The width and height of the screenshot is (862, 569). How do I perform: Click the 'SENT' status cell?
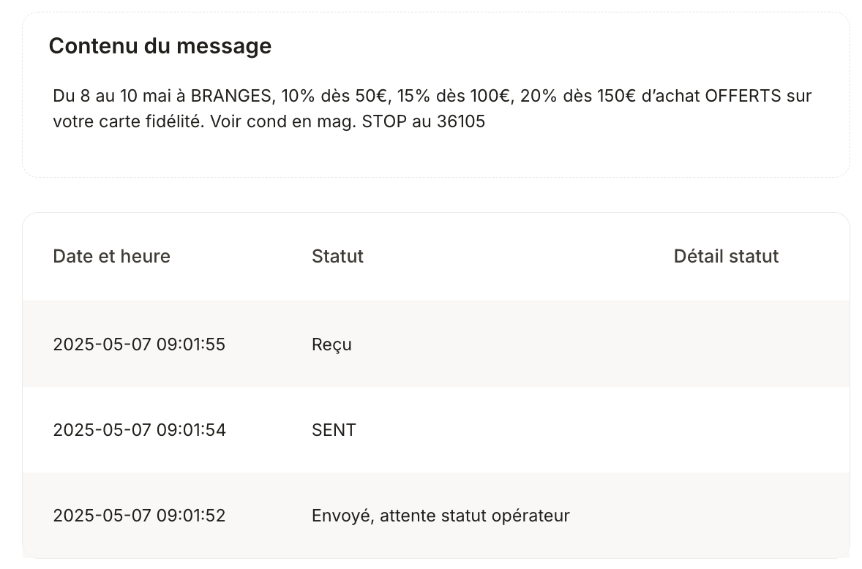click(334, 430)
